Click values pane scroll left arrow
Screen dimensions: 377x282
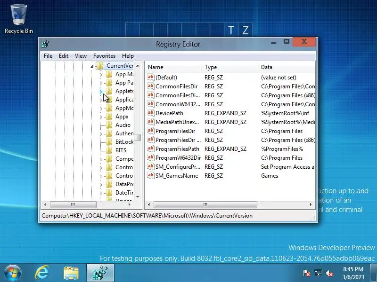tap(149, 204)
